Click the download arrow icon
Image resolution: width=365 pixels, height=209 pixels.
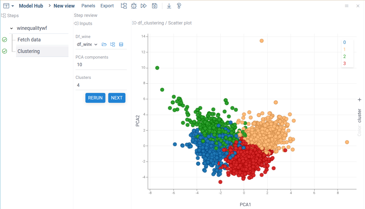(169, 6)
